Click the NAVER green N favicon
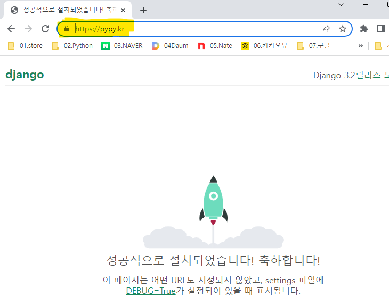The image size is (389, 304). (x=106, y=46)
